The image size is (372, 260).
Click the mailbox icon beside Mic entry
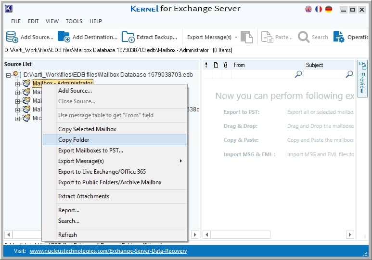pyautogui.click(x=26, y=118)
